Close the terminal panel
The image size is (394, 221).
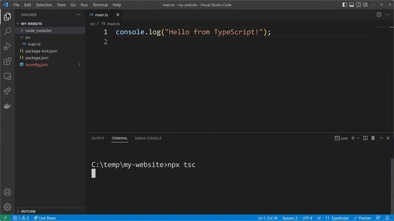[x=388, y=138]
